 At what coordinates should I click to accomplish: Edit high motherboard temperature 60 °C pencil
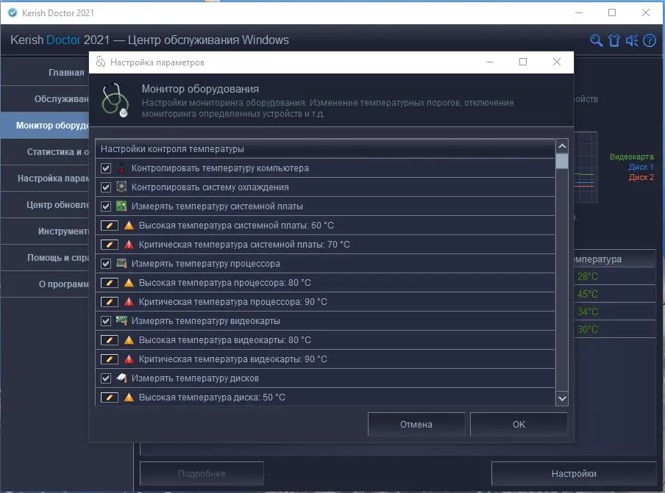[110, 226]
